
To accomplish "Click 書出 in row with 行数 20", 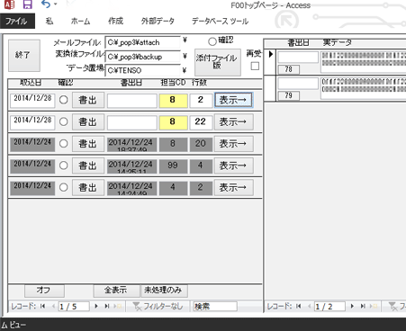I will coord(88,144).
